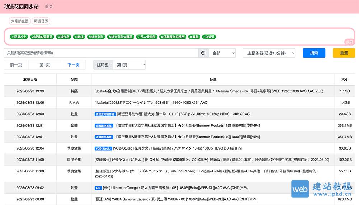Open the 主服务器 server dropdown
This screenshot has height=205, width=359.
[269, 53]
